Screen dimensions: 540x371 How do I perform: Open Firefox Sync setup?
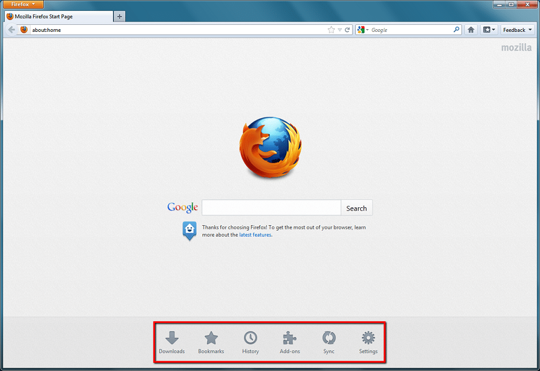pyautogui.click(x=329, y=342)
